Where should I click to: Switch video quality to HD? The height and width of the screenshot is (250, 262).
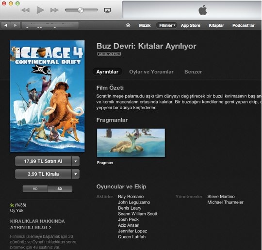pyautogui.click(x=35, y=189)
